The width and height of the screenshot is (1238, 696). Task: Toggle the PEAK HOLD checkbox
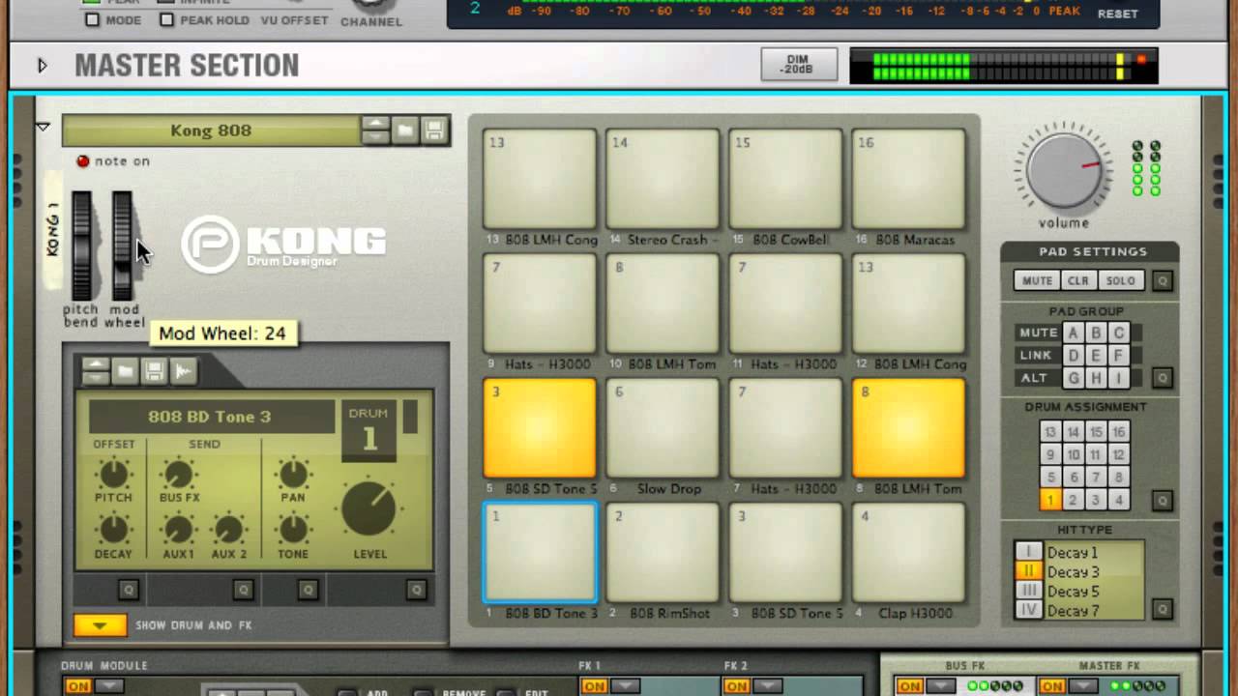click(166, 19)
